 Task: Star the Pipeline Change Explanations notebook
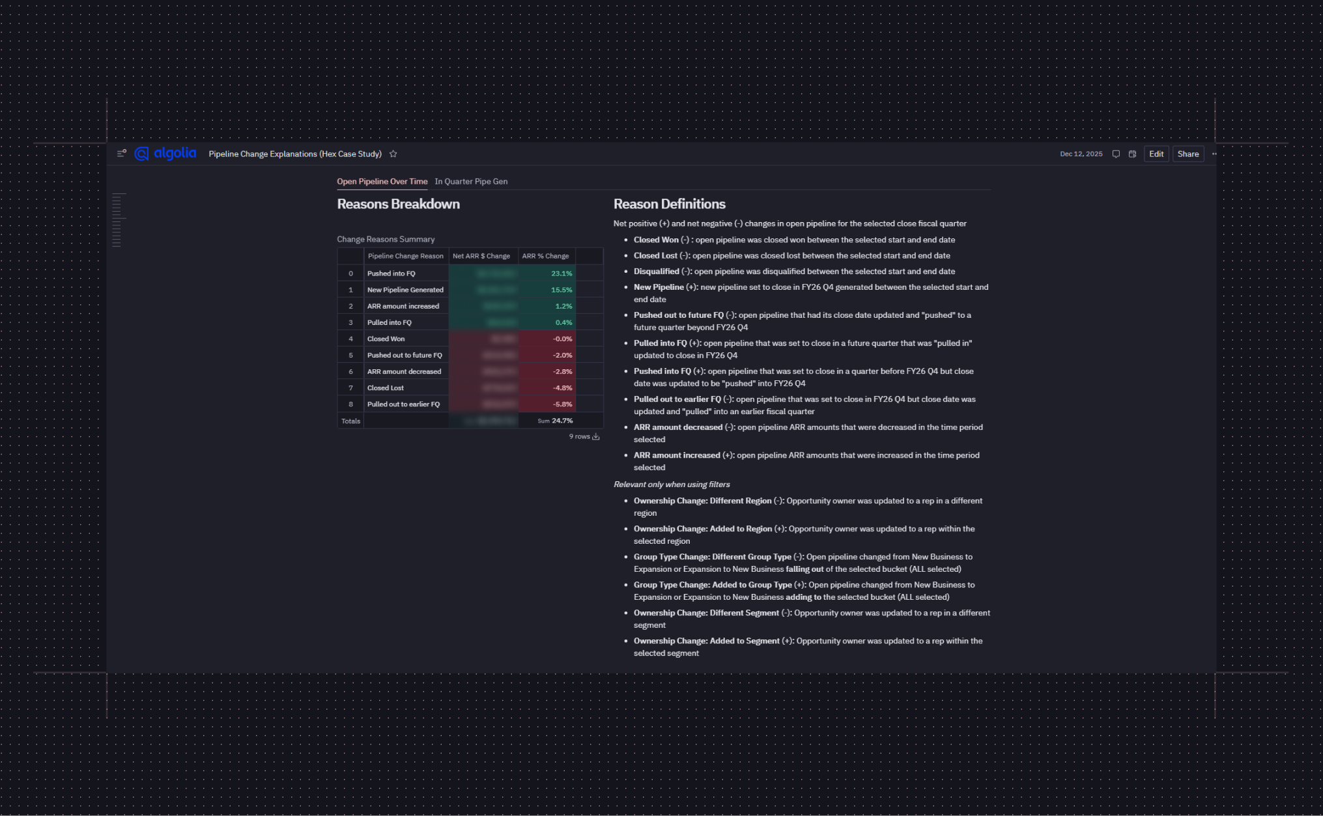click(x=394, y=154)
